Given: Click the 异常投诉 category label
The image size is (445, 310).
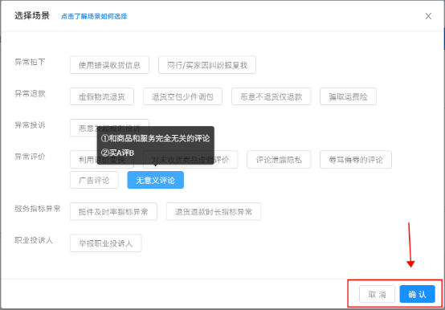Looking at the screenshot, I should [x=30, y=124].
